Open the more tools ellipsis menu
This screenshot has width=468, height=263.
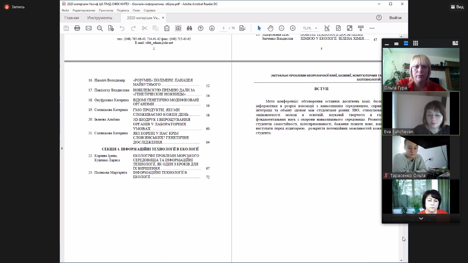pos(372,28)
